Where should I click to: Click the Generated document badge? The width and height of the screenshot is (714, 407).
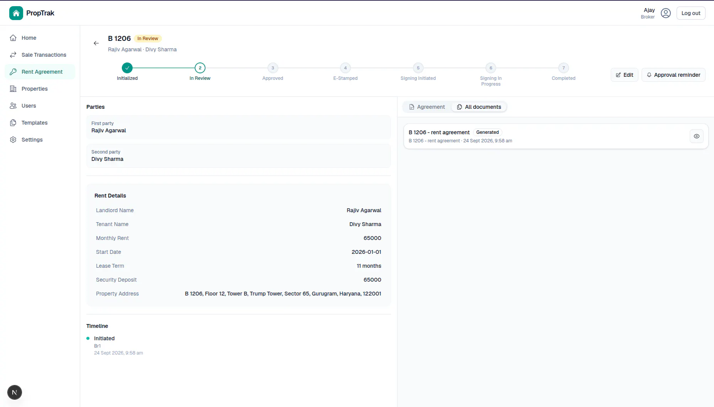(x=487, y=132)
